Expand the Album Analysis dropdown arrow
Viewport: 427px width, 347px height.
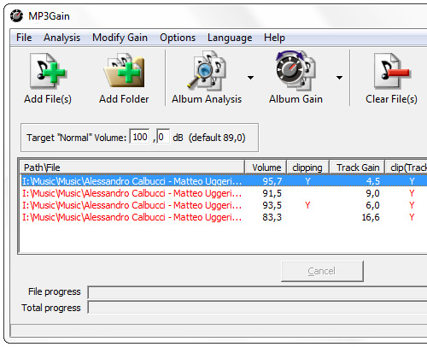250,78
